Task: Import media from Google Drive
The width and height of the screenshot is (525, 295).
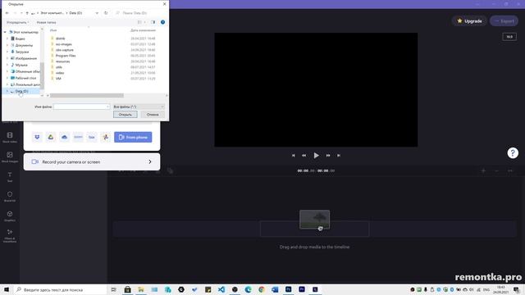Action: pyautogui.click(x=51, y=137)
